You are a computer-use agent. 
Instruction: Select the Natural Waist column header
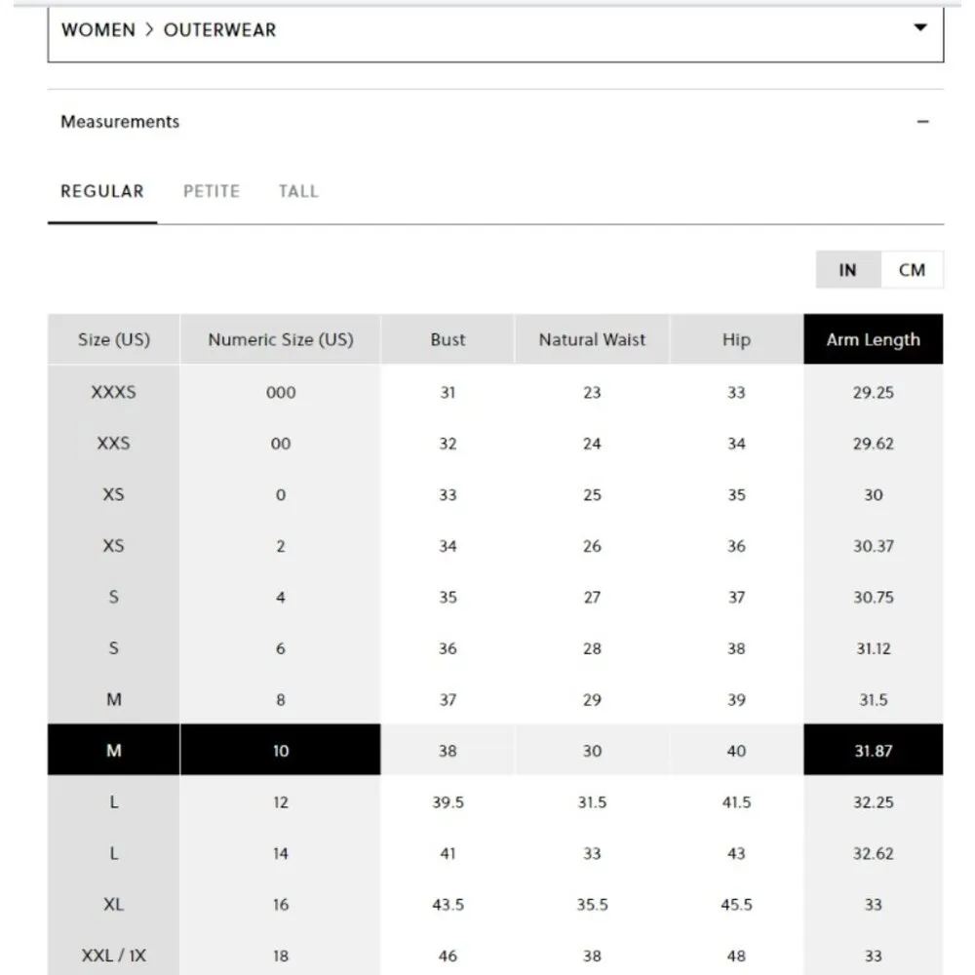click(592, 339)
